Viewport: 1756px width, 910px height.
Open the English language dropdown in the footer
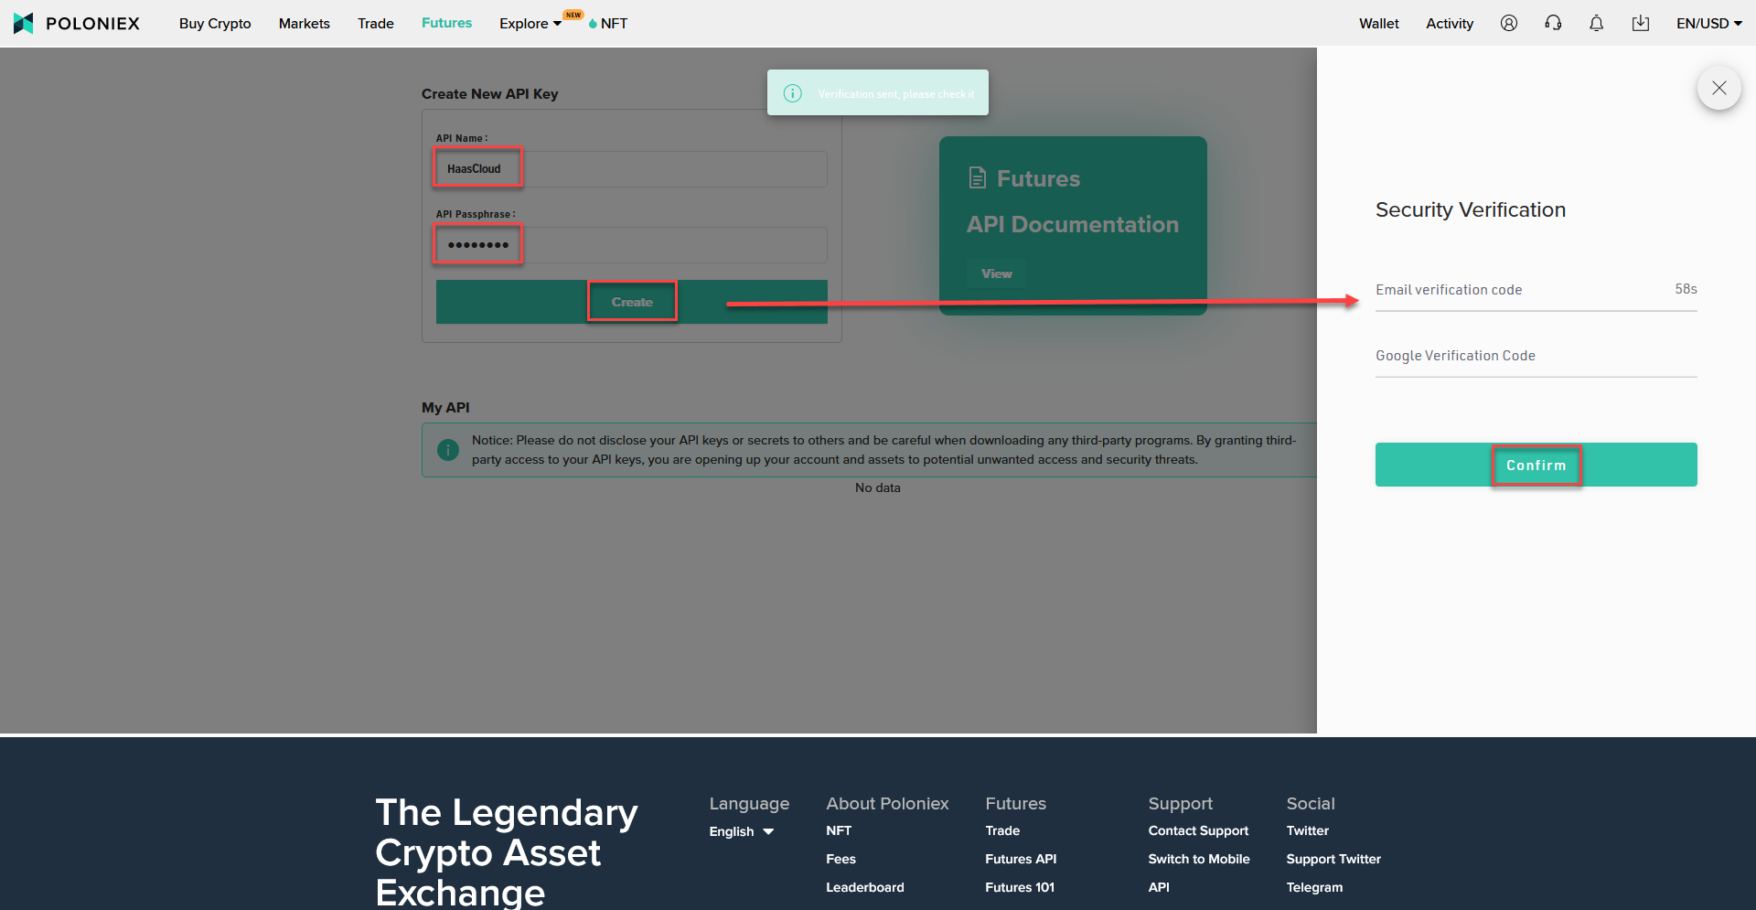point(741,831)
